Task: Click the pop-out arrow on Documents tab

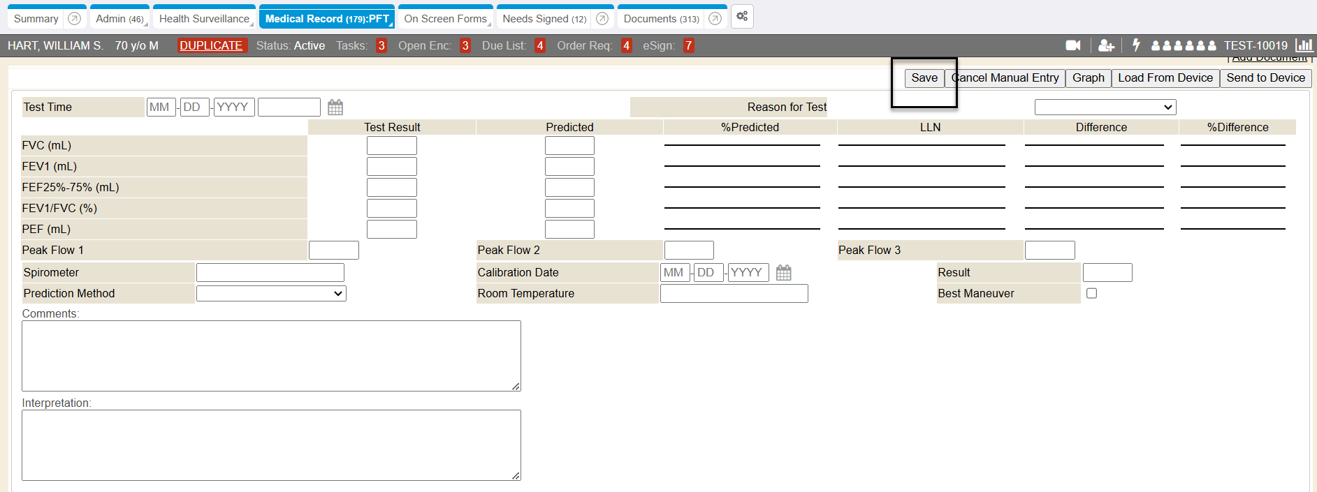Action: (715, 19)
